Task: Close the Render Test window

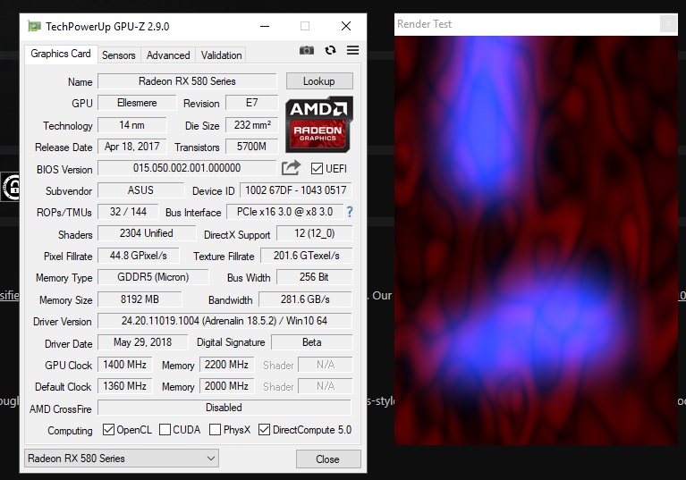Action: [x=668, y=24]
